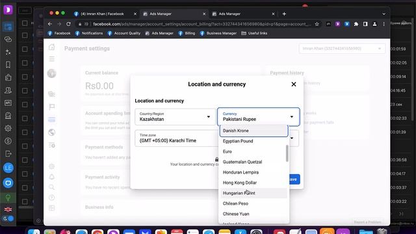Screen dimensions: 416x234
Task: Open the Chrome three-dot menu
Action: [x=384, y=24]
